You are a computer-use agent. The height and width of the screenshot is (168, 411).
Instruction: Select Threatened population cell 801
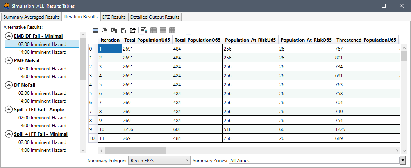[366, 58]
